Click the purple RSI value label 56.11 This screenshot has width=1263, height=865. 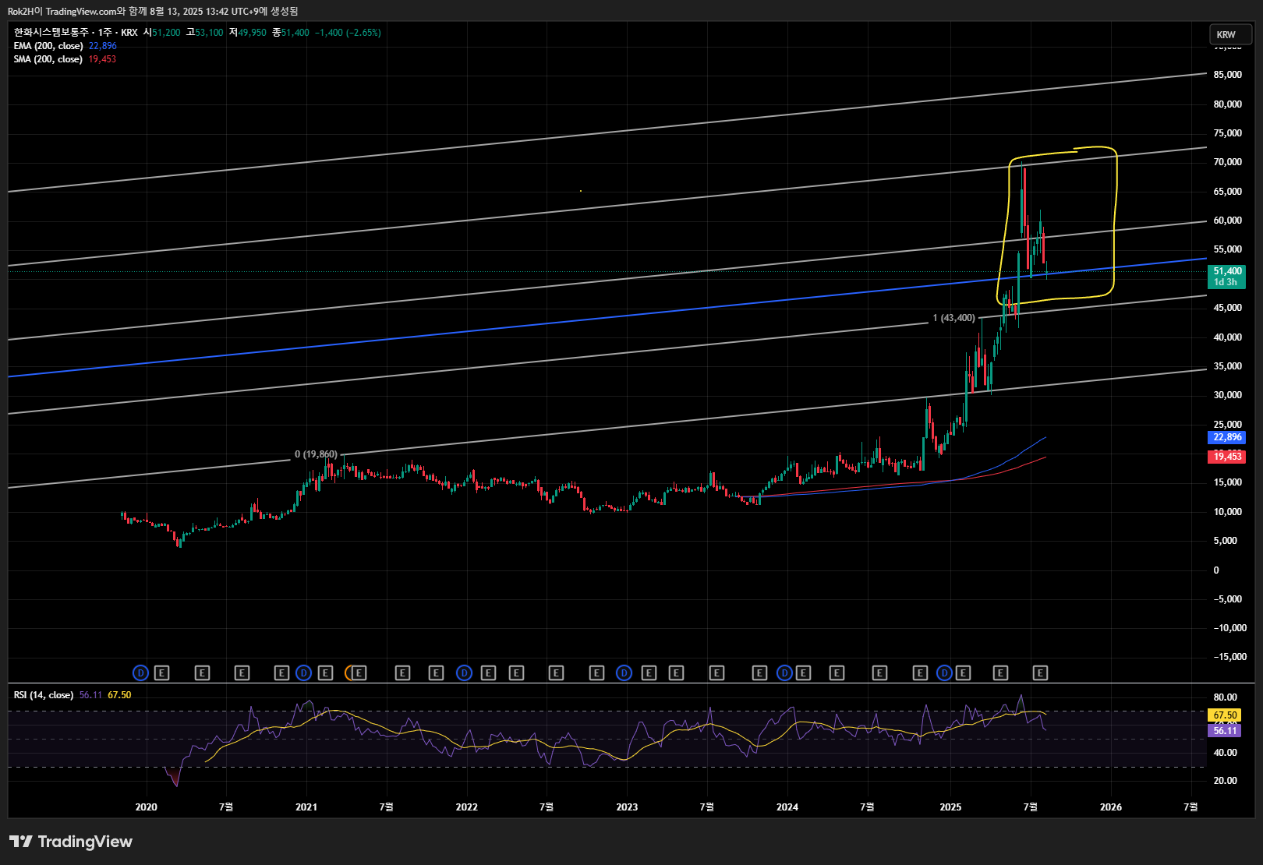[x=1225, y=730]
